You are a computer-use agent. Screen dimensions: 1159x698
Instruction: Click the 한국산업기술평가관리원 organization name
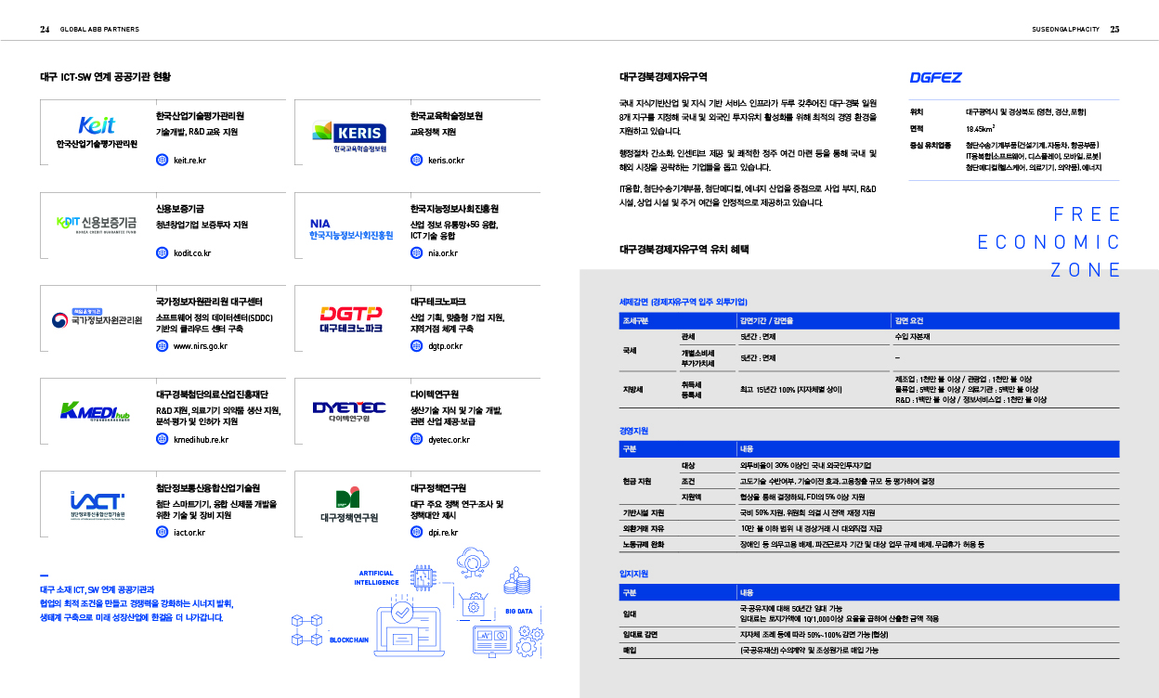pos(200,116)
